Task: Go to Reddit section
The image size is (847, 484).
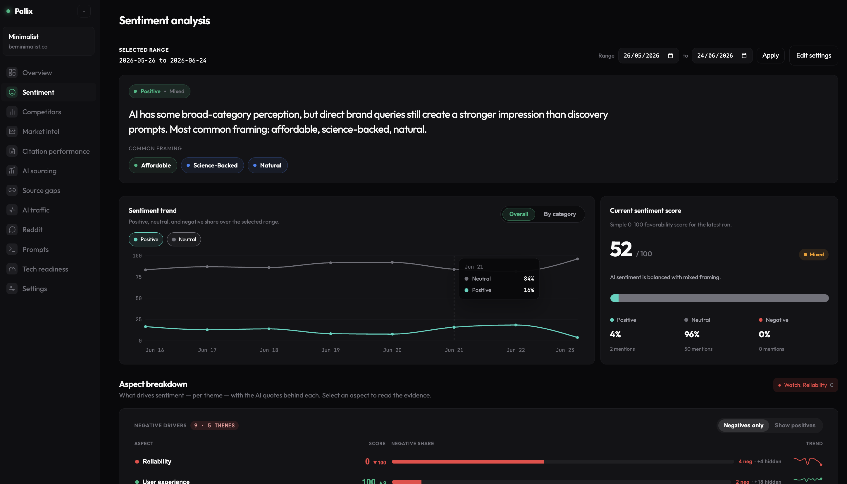Action: click(49, 230)
